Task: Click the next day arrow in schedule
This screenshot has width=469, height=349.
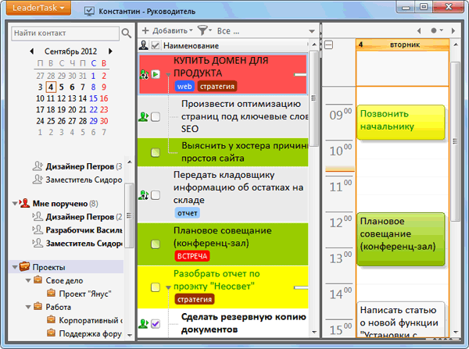Action: point(453,30)
